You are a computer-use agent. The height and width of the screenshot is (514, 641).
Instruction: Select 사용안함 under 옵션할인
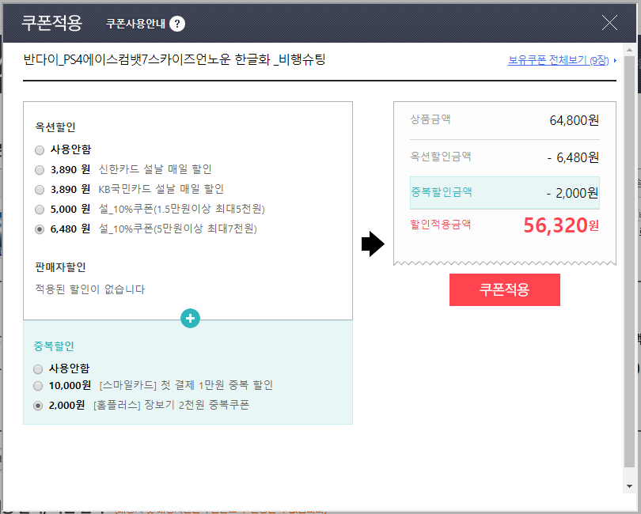40,149
